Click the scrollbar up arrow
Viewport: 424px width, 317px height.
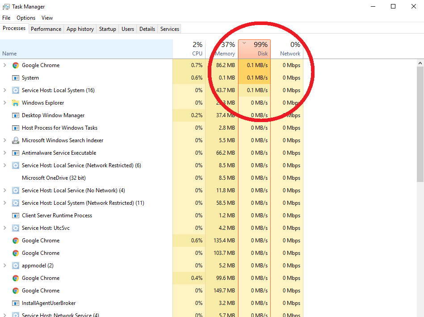tap(420, 63)
